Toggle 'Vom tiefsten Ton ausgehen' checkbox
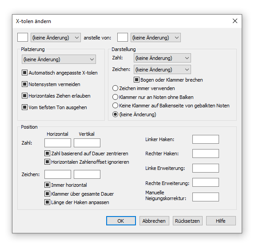 coord(25,107)
